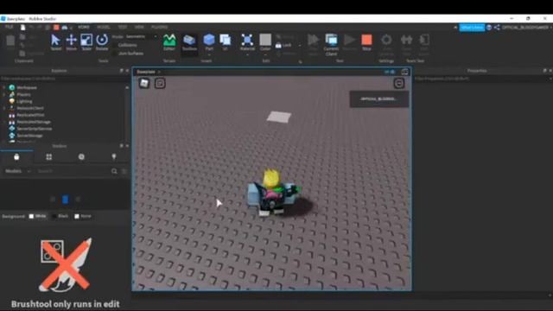Image resolution: width=553 pixels, height=311 pixels.
Task: Open the account username dropdown
Action: [527, 27]
